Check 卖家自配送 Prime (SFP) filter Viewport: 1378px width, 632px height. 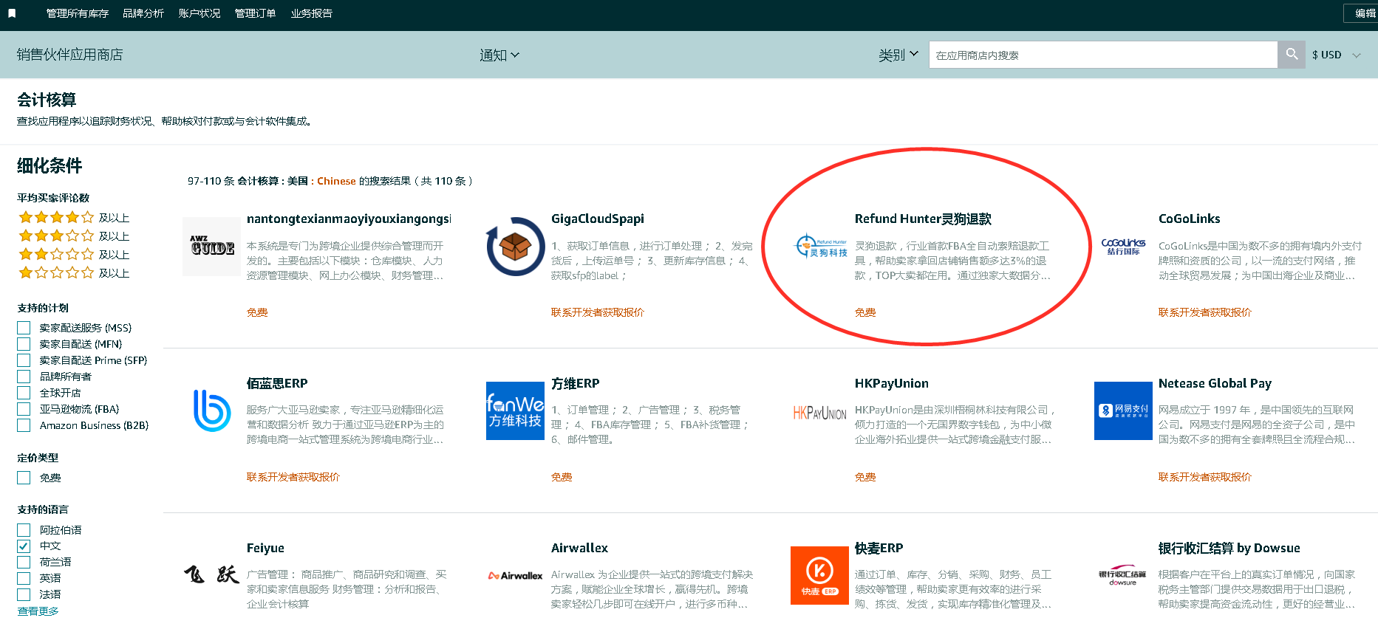pyautogui.click(x=24, y=360)
